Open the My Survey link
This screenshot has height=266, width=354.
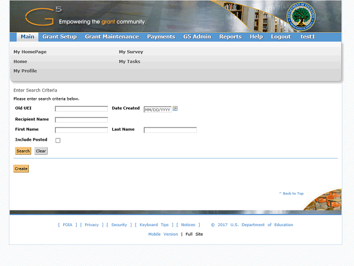(x=131, y=52)
